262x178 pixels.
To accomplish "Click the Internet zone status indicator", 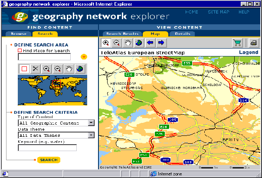I will click(x=167, y=174).
